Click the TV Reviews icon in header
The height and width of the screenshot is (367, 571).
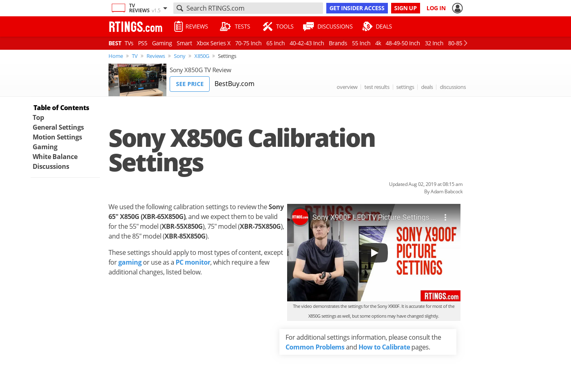click(x=118, y=8)
